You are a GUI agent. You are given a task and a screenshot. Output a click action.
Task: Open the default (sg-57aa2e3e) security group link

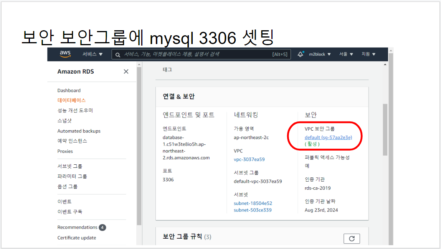point(328,137)
